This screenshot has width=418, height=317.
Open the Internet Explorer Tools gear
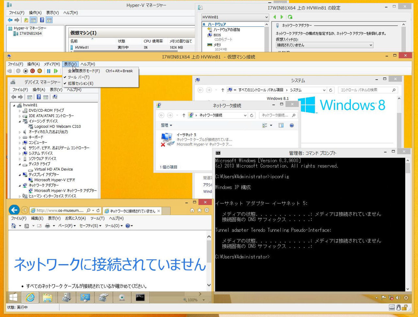[206, 210]
